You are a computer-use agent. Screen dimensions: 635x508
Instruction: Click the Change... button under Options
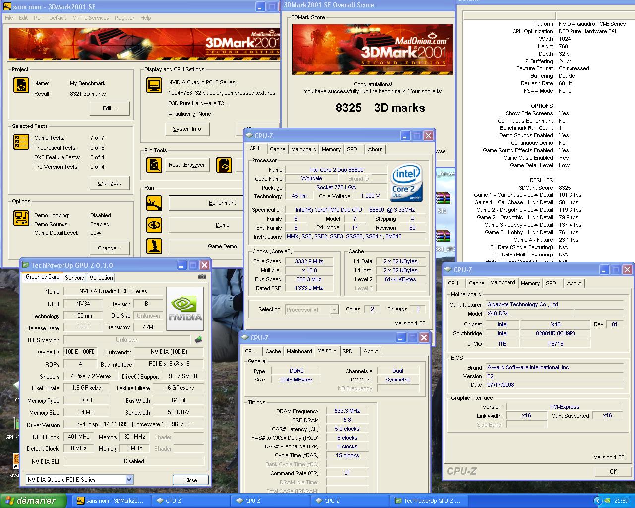pos(110,248)
